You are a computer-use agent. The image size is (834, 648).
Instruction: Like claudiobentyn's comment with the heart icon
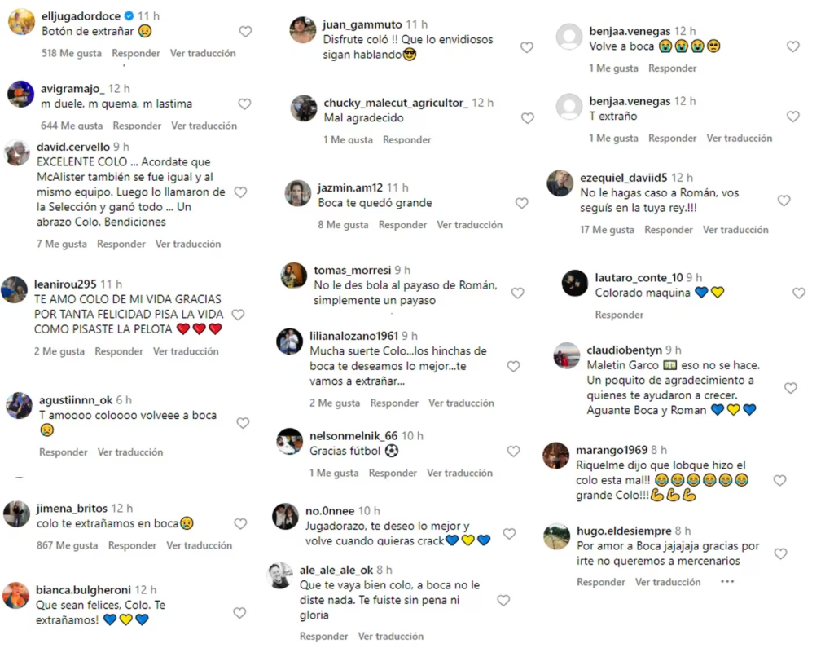pyautogui.click(x=790, y=388)
